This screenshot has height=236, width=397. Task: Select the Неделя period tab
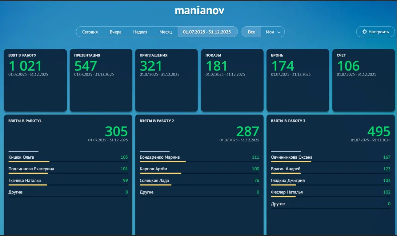140,32
